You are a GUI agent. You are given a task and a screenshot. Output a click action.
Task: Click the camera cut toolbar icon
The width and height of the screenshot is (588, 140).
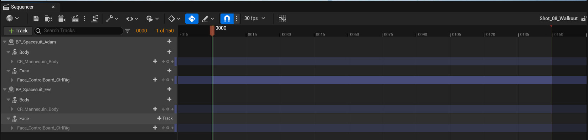tap(62, 18)
